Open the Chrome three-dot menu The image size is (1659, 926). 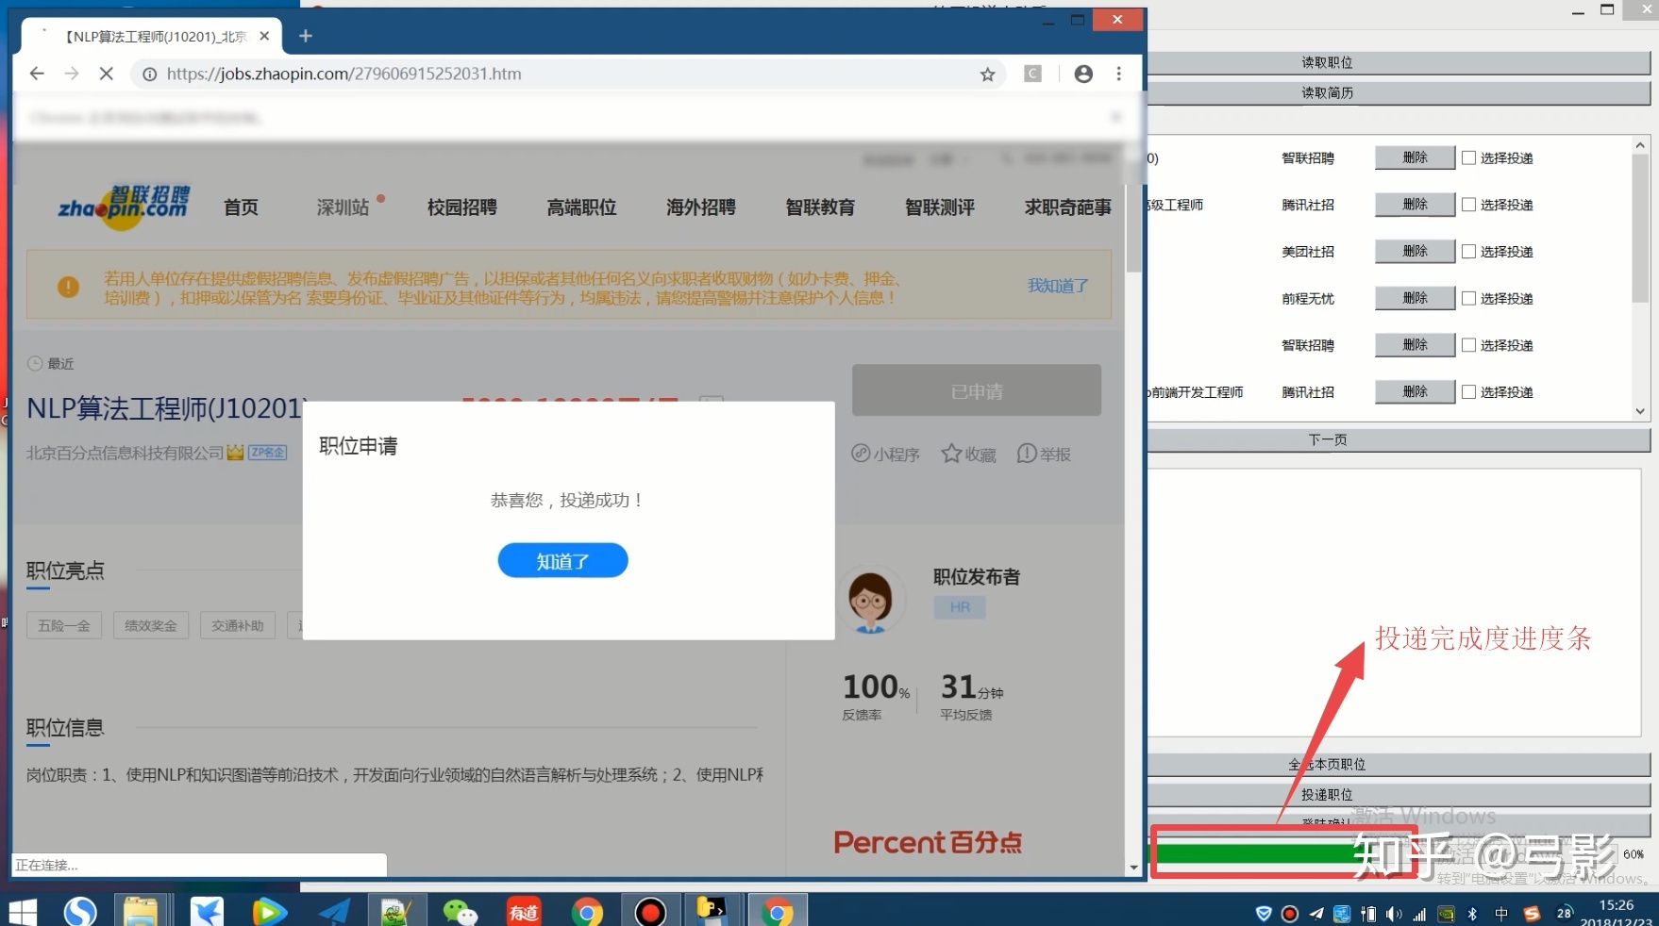click(x=1119, y=74)
